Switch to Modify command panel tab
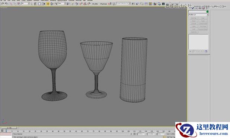This screenshot has height=138, width=230. (193, 8)
